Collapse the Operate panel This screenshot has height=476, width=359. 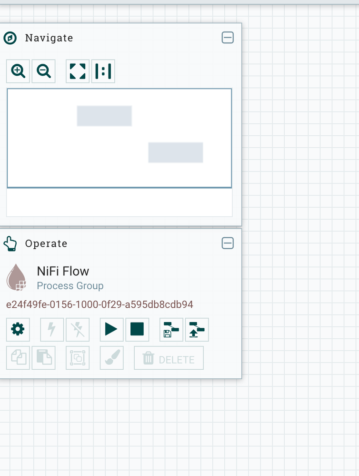coord(228,243)
